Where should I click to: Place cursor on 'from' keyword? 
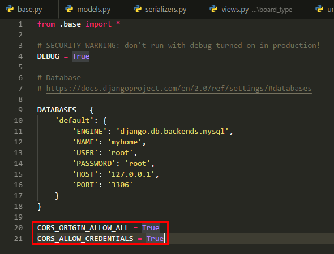46,24
